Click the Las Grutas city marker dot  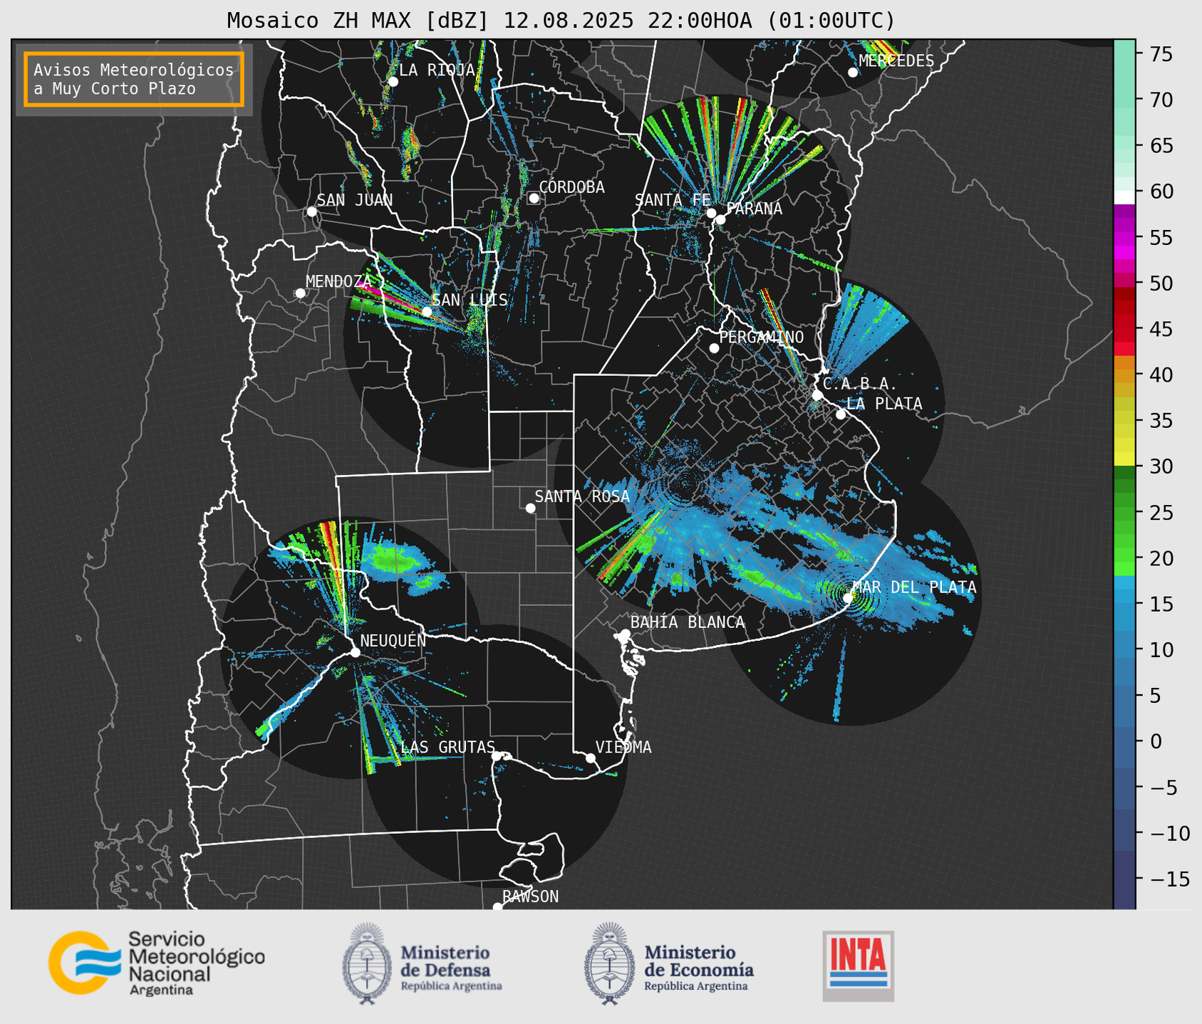click(x=496, y=756)
